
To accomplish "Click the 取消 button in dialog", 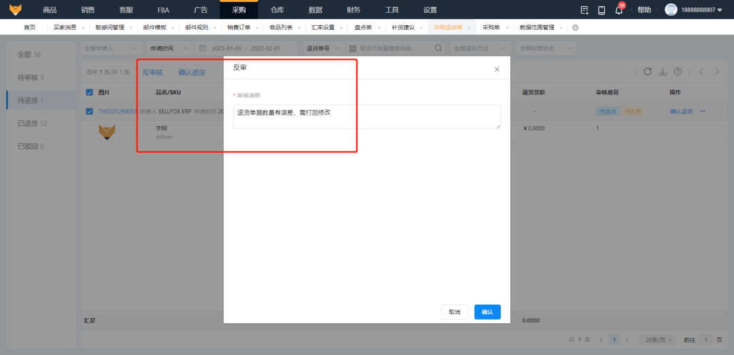I will pyautogui.click(x=455, y=312).
